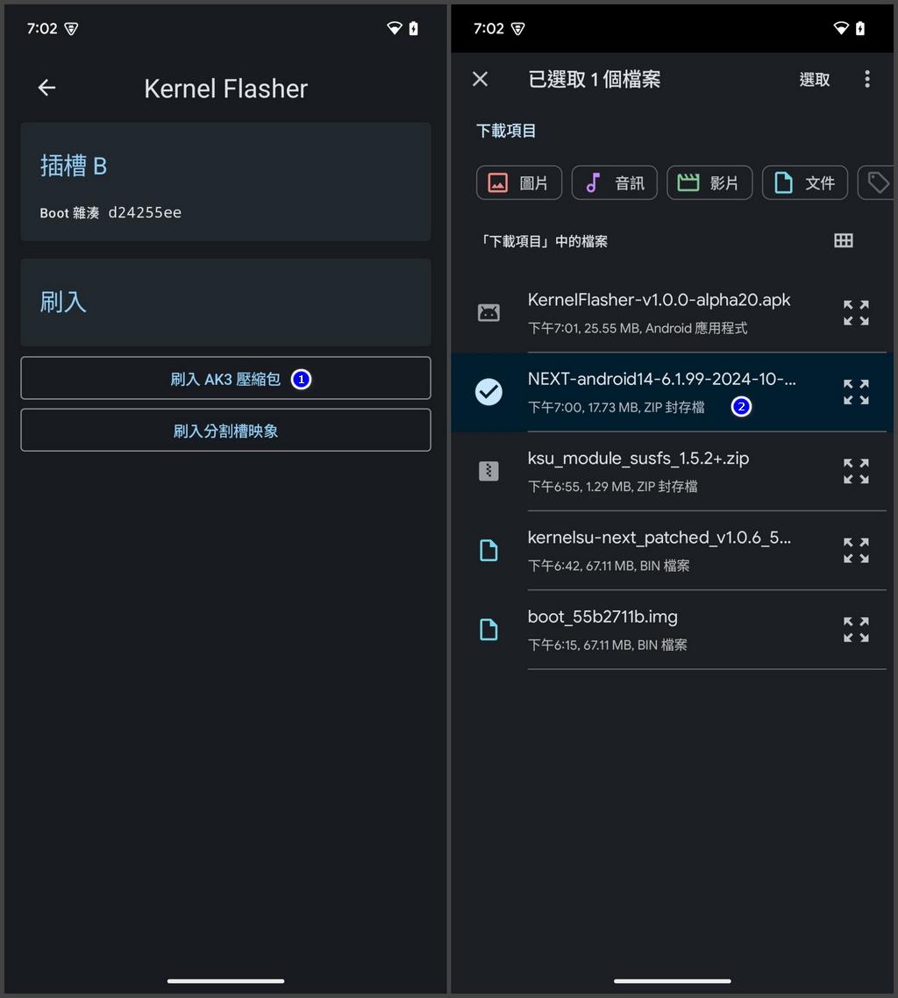Tap 刷入分割槽映象 button
Screen dimensions: 898x998
coord(225,431)
